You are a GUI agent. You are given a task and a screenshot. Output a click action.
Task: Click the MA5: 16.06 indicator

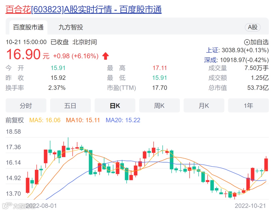click(45, 120)
